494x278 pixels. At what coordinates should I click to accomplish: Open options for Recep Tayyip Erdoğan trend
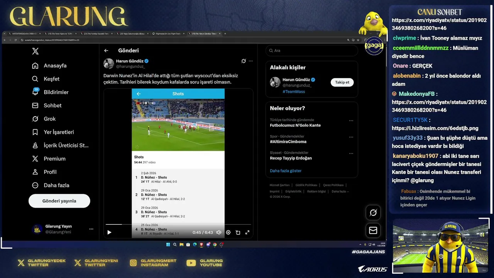click(351, 153)
